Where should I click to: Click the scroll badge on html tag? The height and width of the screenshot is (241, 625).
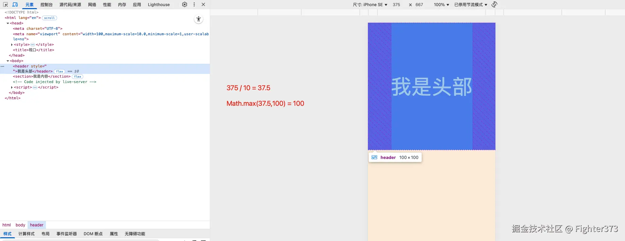coord(49,18)
